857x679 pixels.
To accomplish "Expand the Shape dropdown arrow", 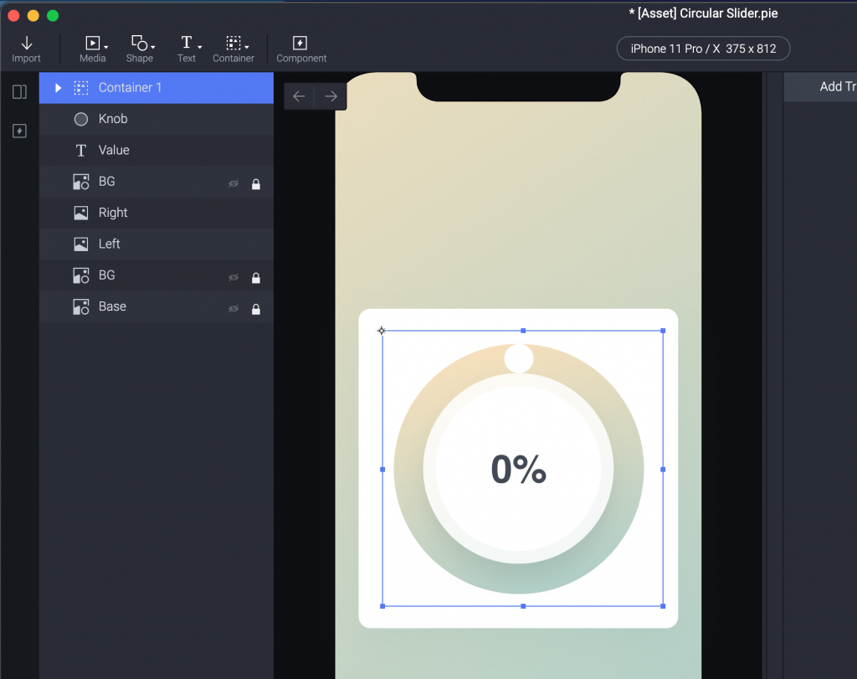I will point(152,47).
